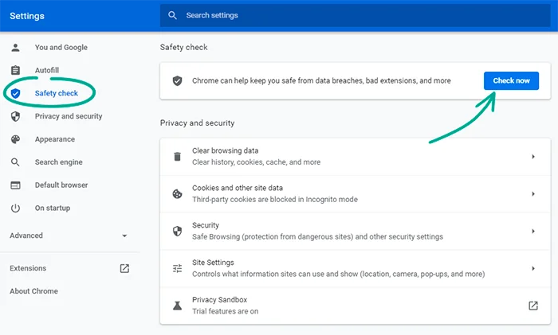Click 'Chrome can help keep you safe' message
Screen dimensions: 558x335
[x=321, y=80]
